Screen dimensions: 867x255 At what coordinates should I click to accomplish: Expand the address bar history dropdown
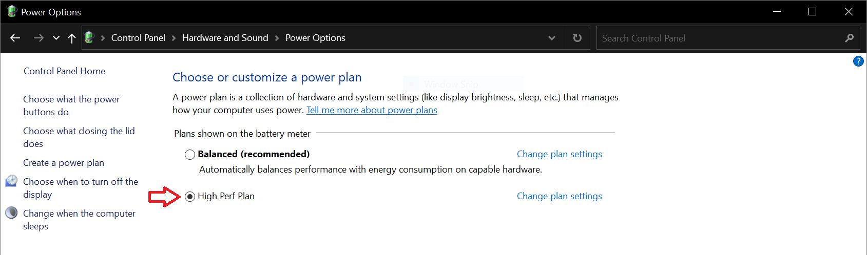552,38
